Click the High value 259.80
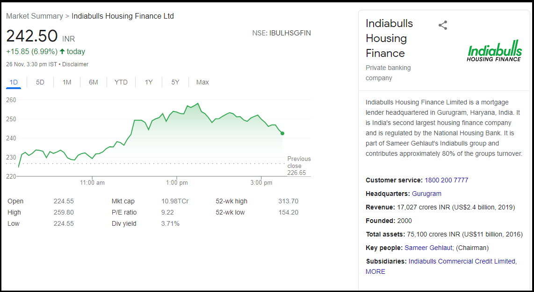 coord(64,213)
